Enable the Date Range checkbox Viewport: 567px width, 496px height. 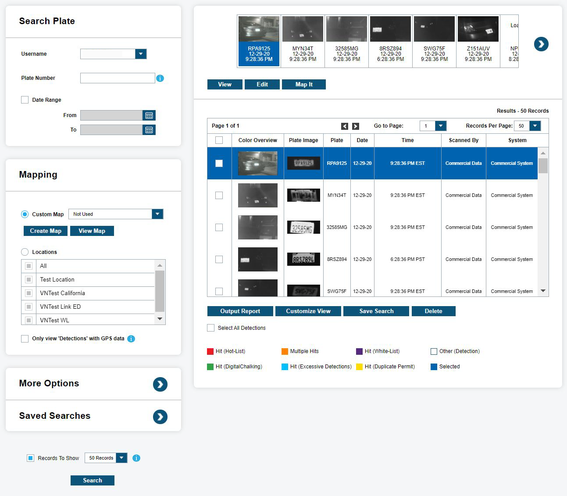pyautogui.click(x=25, y=100)
